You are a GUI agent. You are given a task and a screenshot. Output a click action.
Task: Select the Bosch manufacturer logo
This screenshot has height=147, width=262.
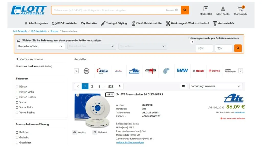coord(198,71)
